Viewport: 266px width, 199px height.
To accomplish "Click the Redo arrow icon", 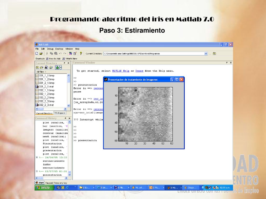I will [x=65, y=53].
